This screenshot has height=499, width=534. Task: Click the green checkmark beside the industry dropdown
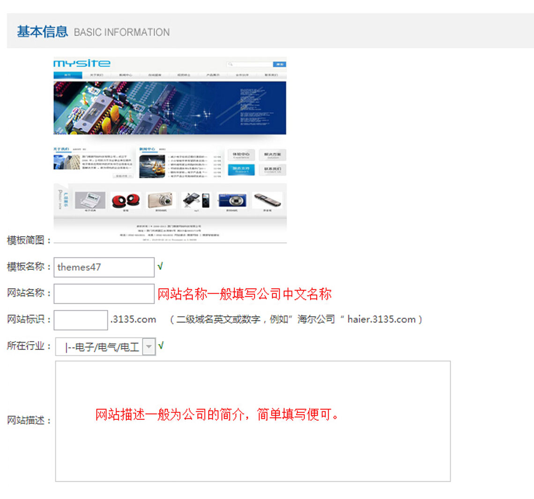point(161,346)
